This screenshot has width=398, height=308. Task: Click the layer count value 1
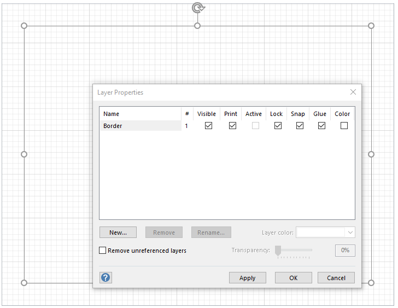tap(186, 126)
